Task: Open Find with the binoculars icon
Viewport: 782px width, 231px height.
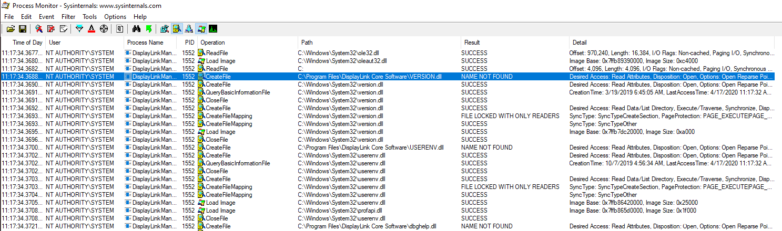Action: [x=136, y=29]
